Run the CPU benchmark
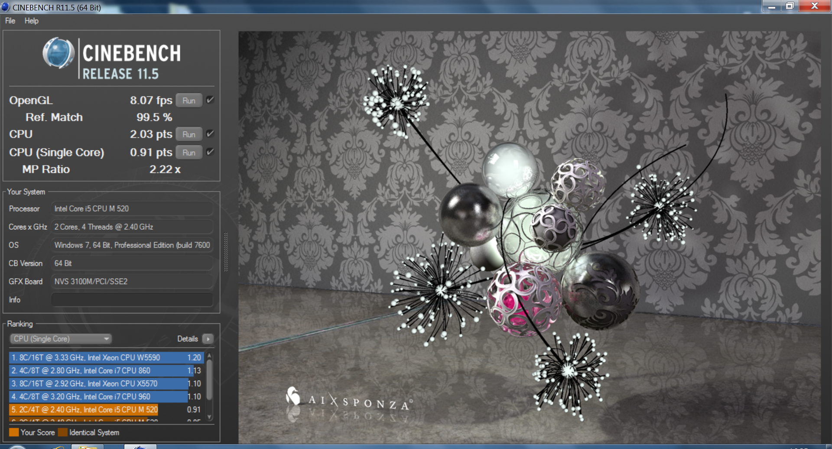This screenshot has height=449, width=832. (x=189, y=134)
